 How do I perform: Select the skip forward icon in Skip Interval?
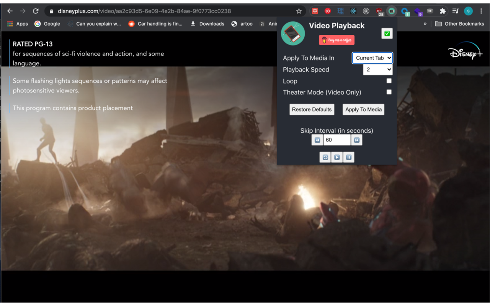pyautogui.click(x=356, y=140)
